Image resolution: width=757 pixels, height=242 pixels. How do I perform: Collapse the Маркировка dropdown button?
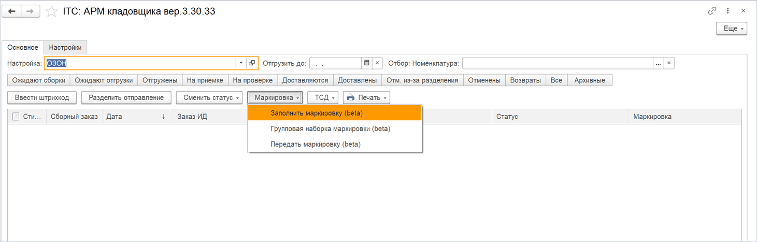(275, 97)
